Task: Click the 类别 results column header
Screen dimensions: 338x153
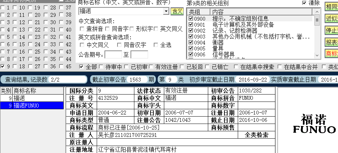Action: click(x=6, y=91)
